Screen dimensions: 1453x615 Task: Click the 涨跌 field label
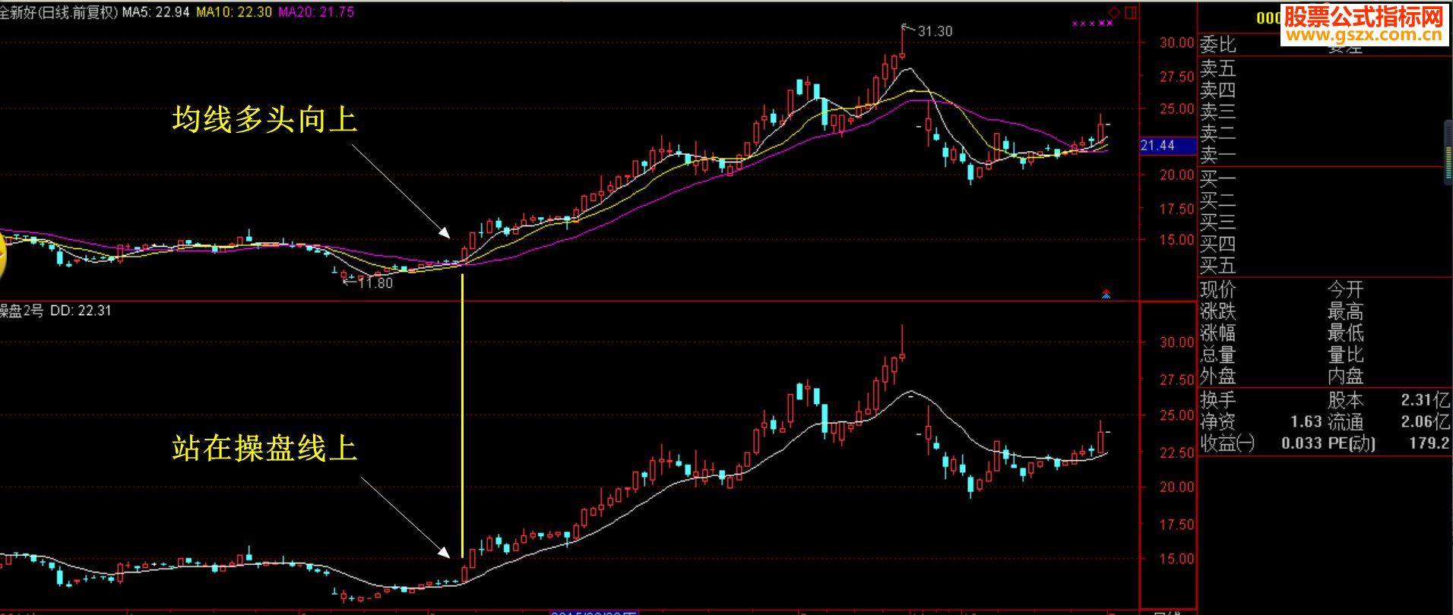click(x=1218, y=311)
